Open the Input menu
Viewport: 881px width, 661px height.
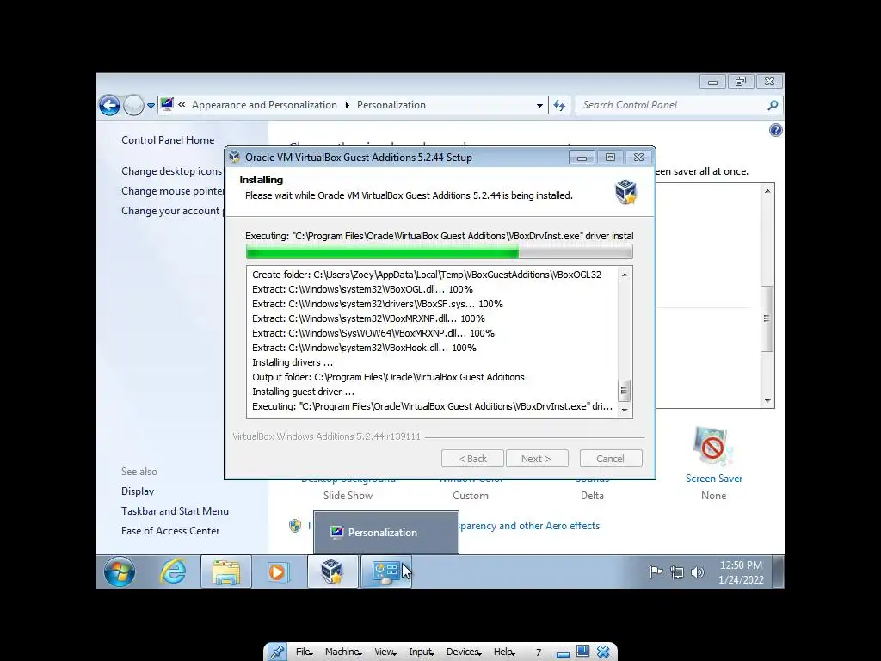pos(422,652)
